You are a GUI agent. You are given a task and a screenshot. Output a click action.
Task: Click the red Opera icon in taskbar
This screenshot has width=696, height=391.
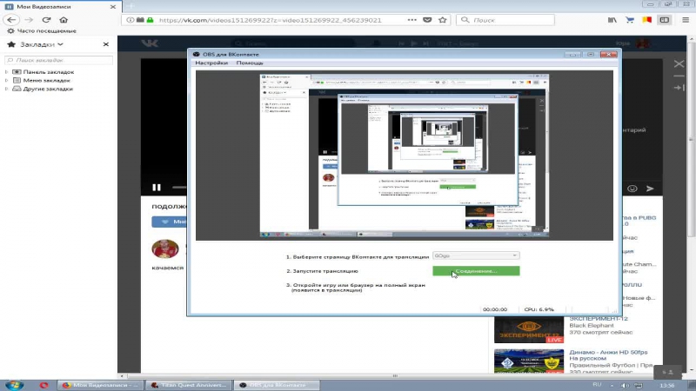(43, 385)
